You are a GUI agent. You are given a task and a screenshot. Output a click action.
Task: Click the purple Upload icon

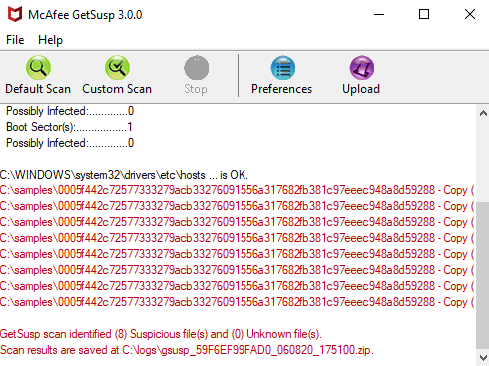point(362,68)
